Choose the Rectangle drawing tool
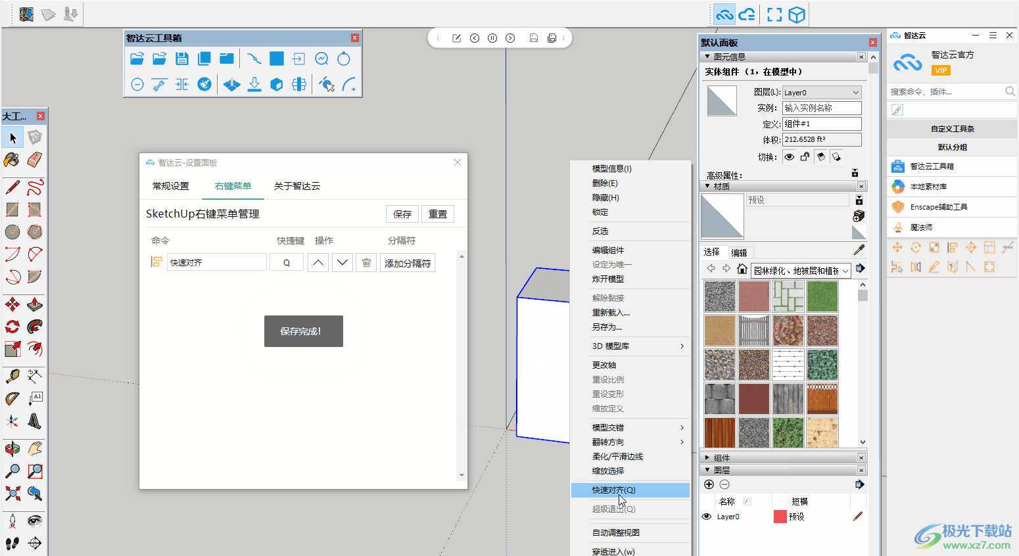The height and width of the screenshot is (556, 1019). tap(12, 210)
